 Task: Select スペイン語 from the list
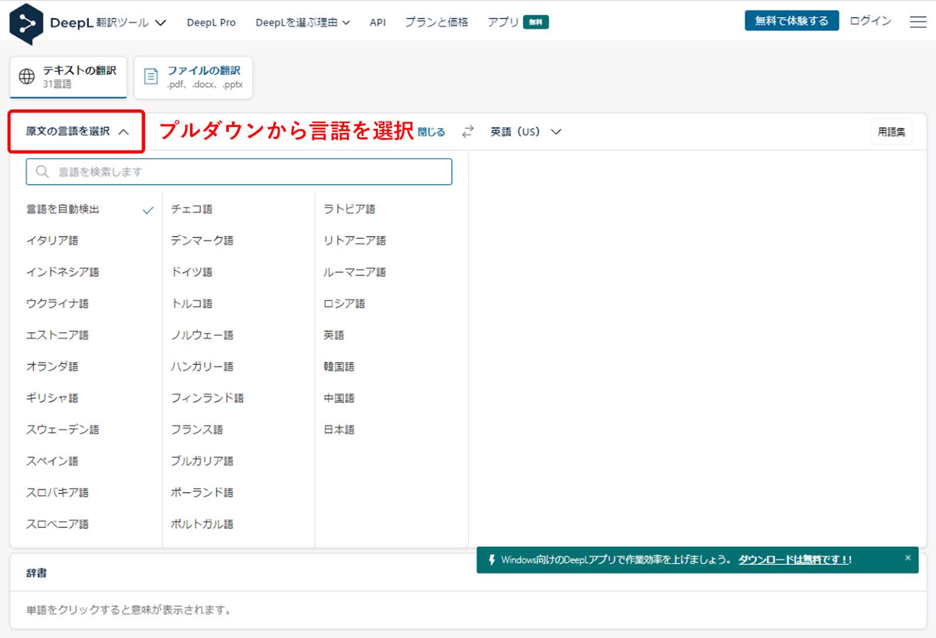coord(52,461)
